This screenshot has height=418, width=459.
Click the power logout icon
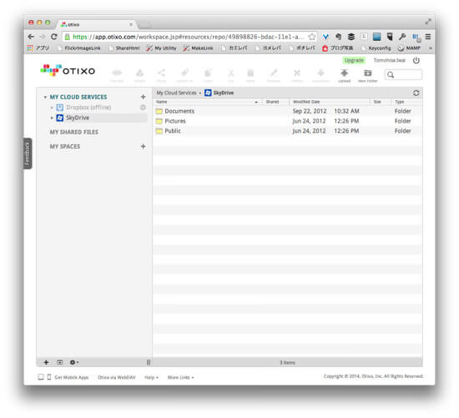pyautogui.click(x=416, y=60)
